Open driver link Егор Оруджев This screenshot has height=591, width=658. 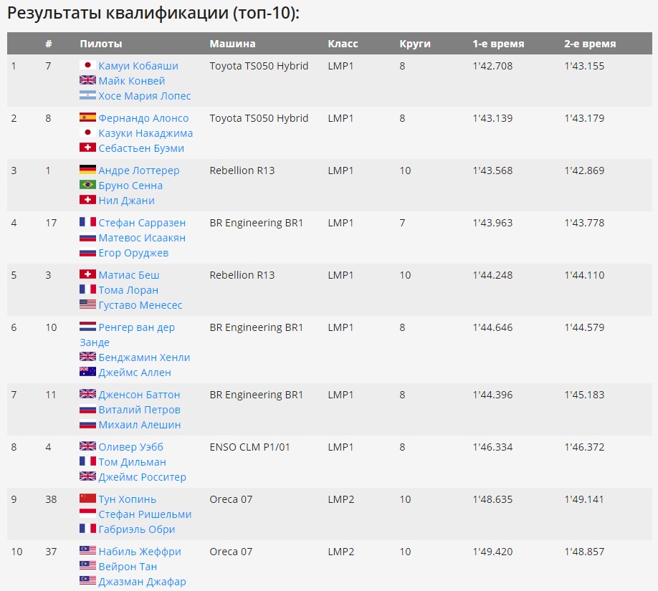coord(133,254)
